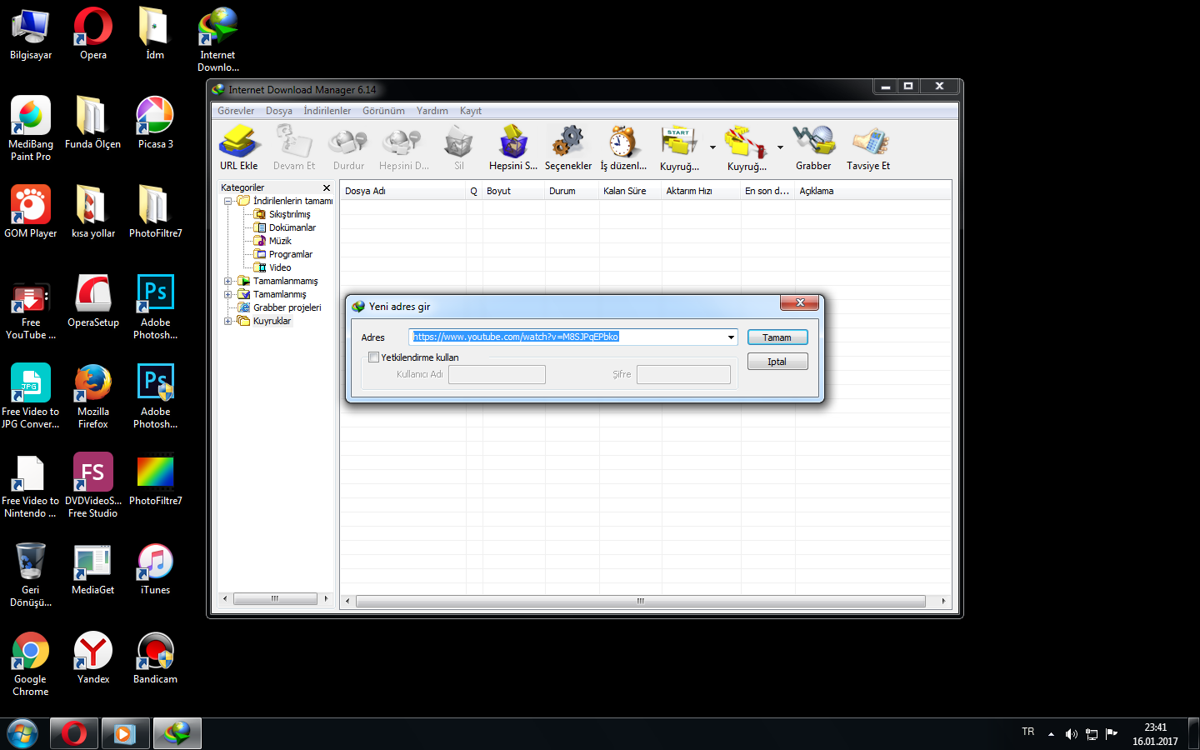Open the İndirilenler menu
The height and width of the screenshot is (750, 1200).
(x=327, y=111)
